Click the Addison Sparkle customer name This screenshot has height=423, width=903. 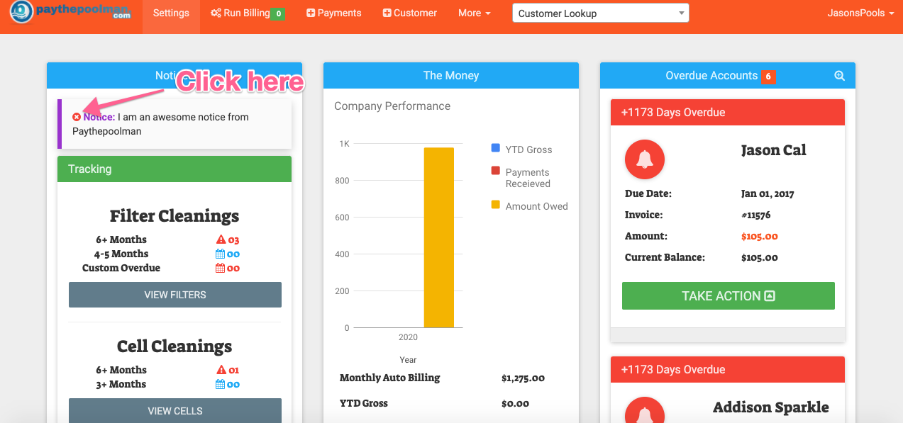pos(770,407)
